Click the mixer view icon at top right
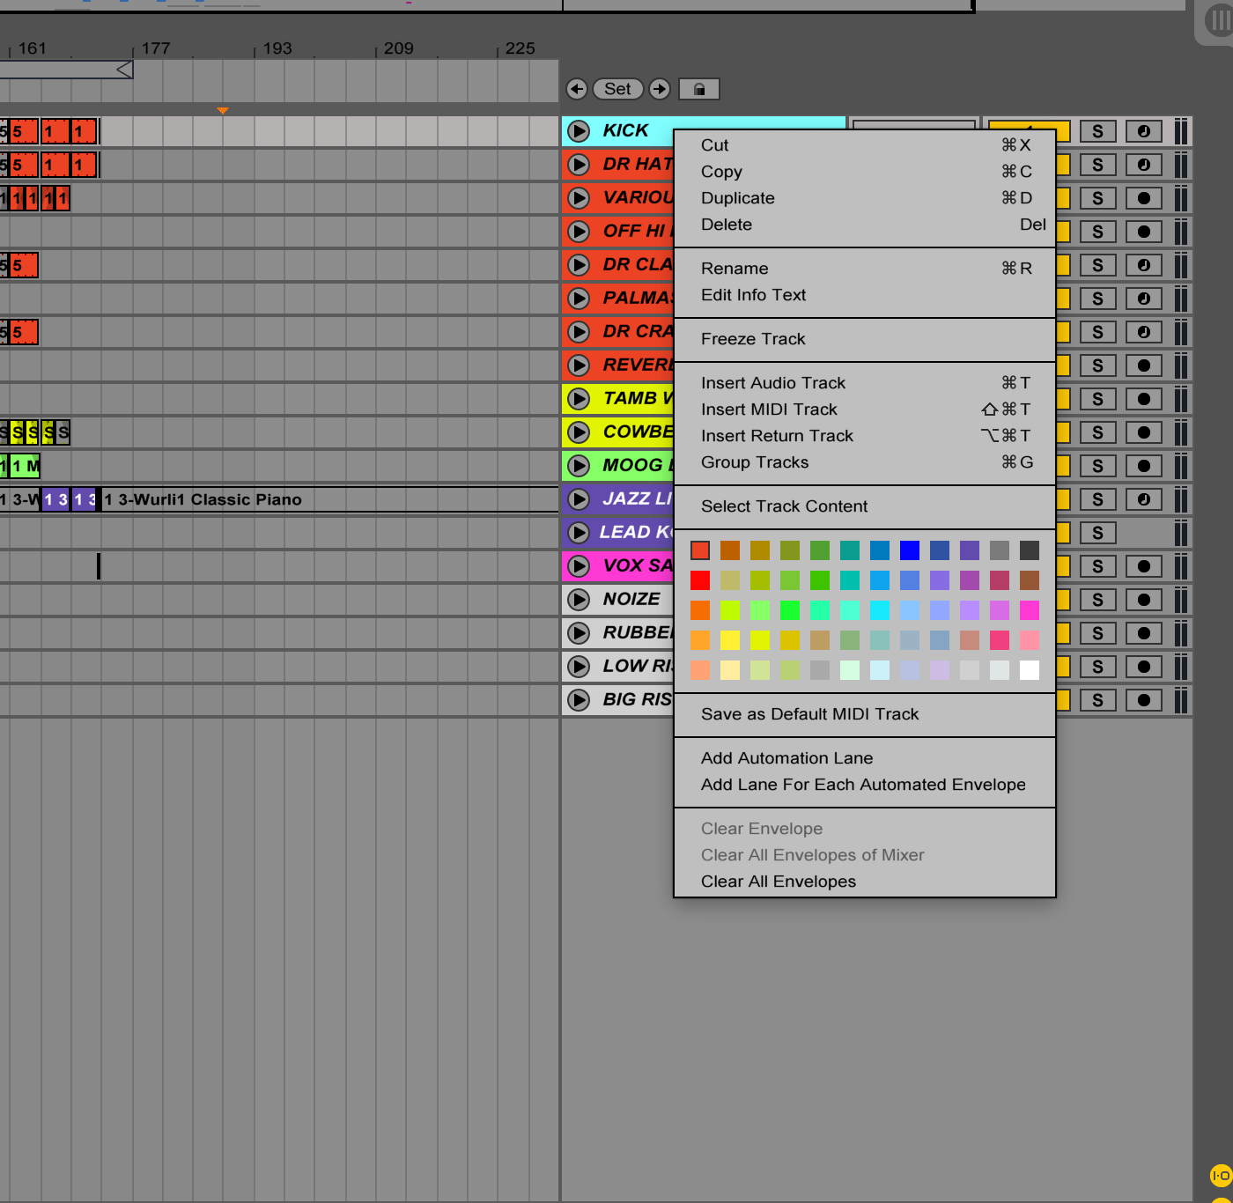 [1213, 21]
